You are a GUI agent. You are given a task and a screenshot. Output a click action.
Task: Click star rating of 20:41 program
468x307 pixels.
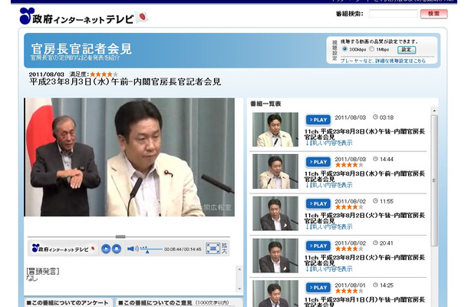point(349,249)
